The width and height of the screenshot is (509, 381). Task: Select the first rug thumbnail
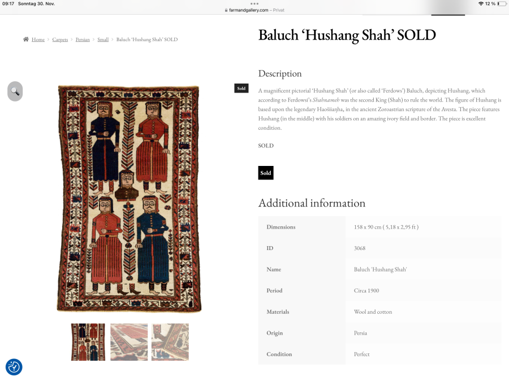[88, 342]
